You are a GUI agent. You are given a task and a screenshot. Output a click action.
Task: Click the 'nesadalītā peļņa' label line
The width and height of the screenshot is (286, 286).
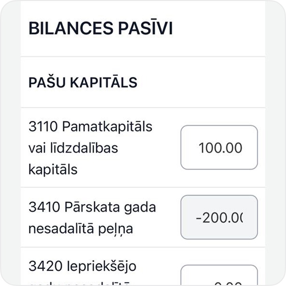point(81,229)
